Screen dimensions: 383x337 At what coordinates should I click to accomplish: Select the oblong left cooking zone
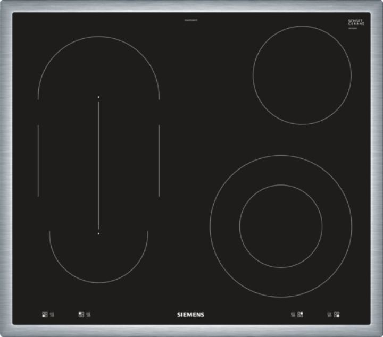point(99,159)
